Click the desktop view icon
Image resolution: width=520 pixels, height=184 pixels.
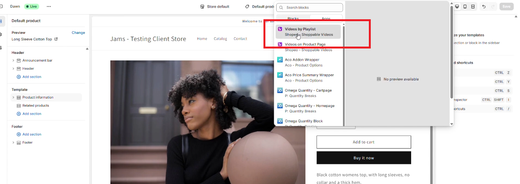[457, 7]
